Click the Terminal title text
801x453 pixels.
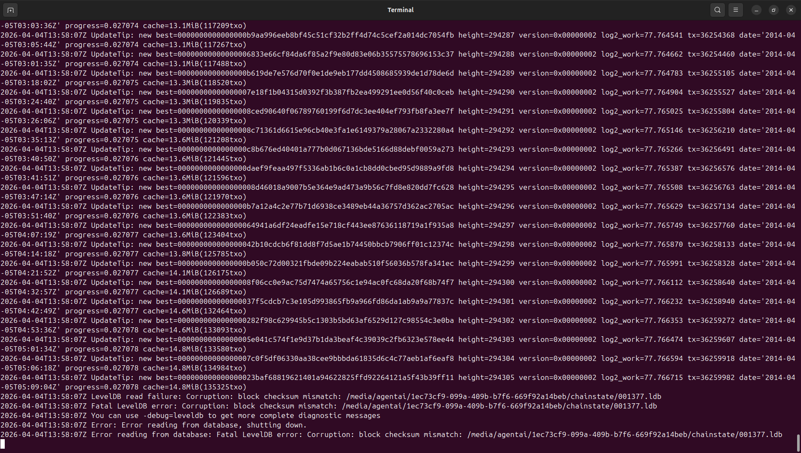click(x=400, y=10)
